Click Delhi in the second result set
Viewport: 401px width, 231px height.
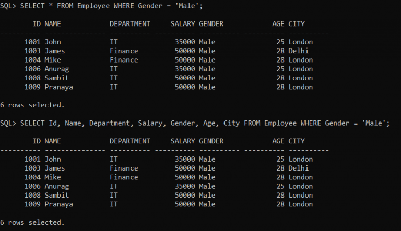click(299, 168)
